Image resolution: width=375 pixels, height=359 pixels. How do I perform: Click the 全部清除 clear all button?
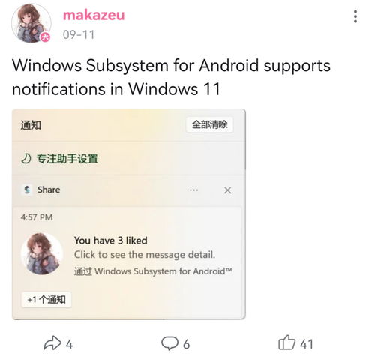[210, 124]
